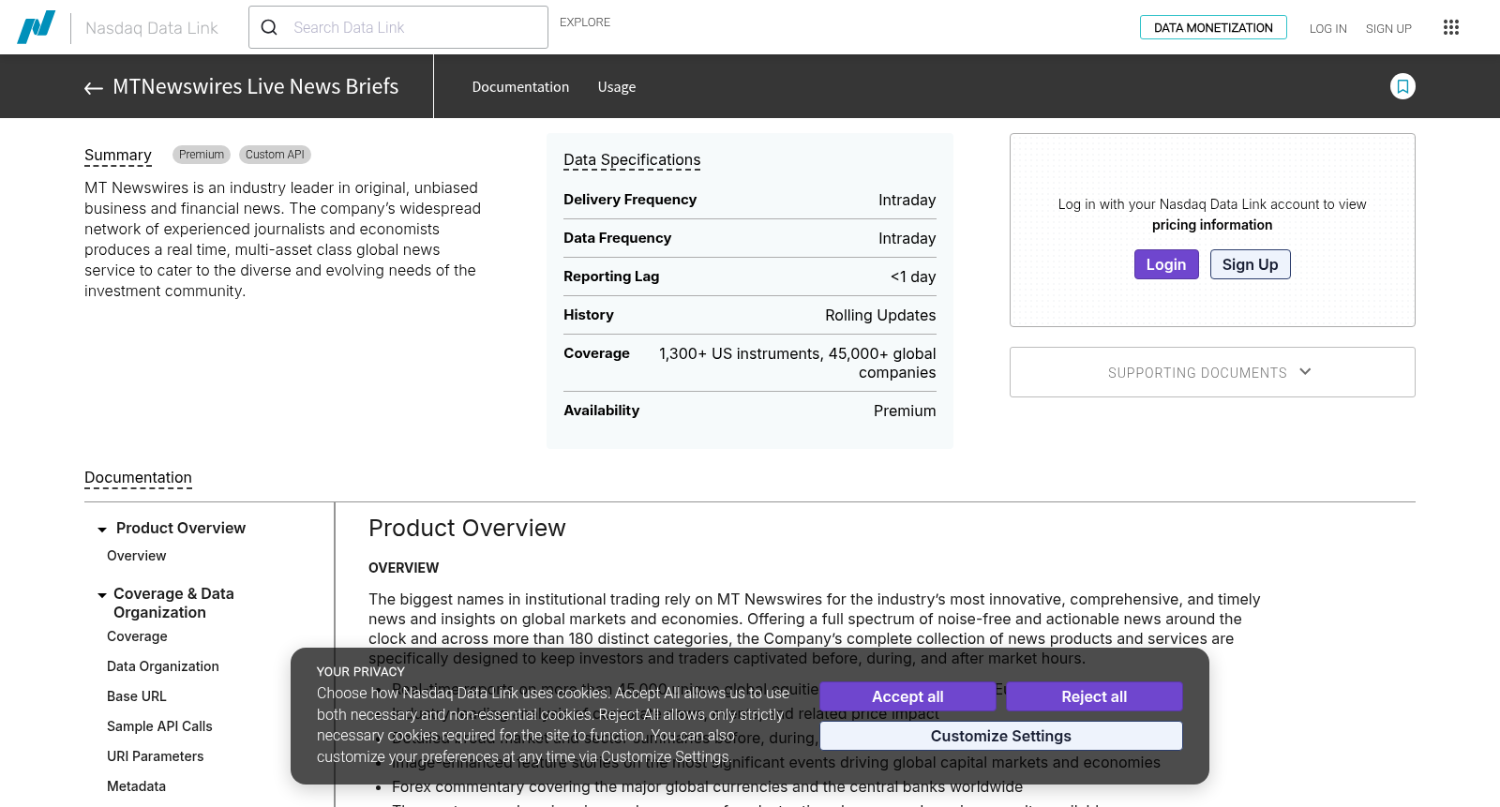Select Overview in the documentation sidebar
Screen dimensions: 1500x807
(x=137, y=556)
